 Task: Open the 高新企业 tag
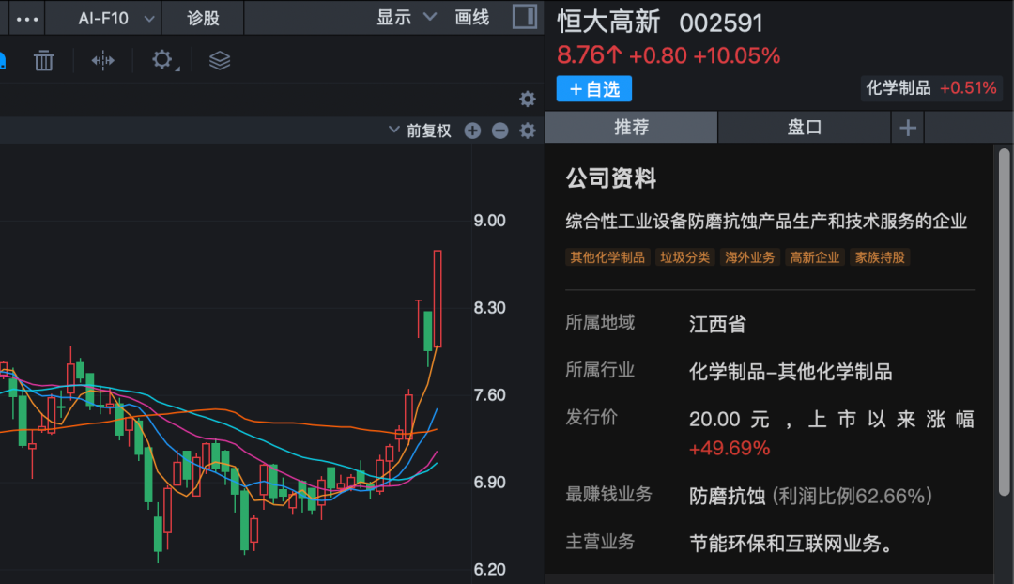(815, 257)
